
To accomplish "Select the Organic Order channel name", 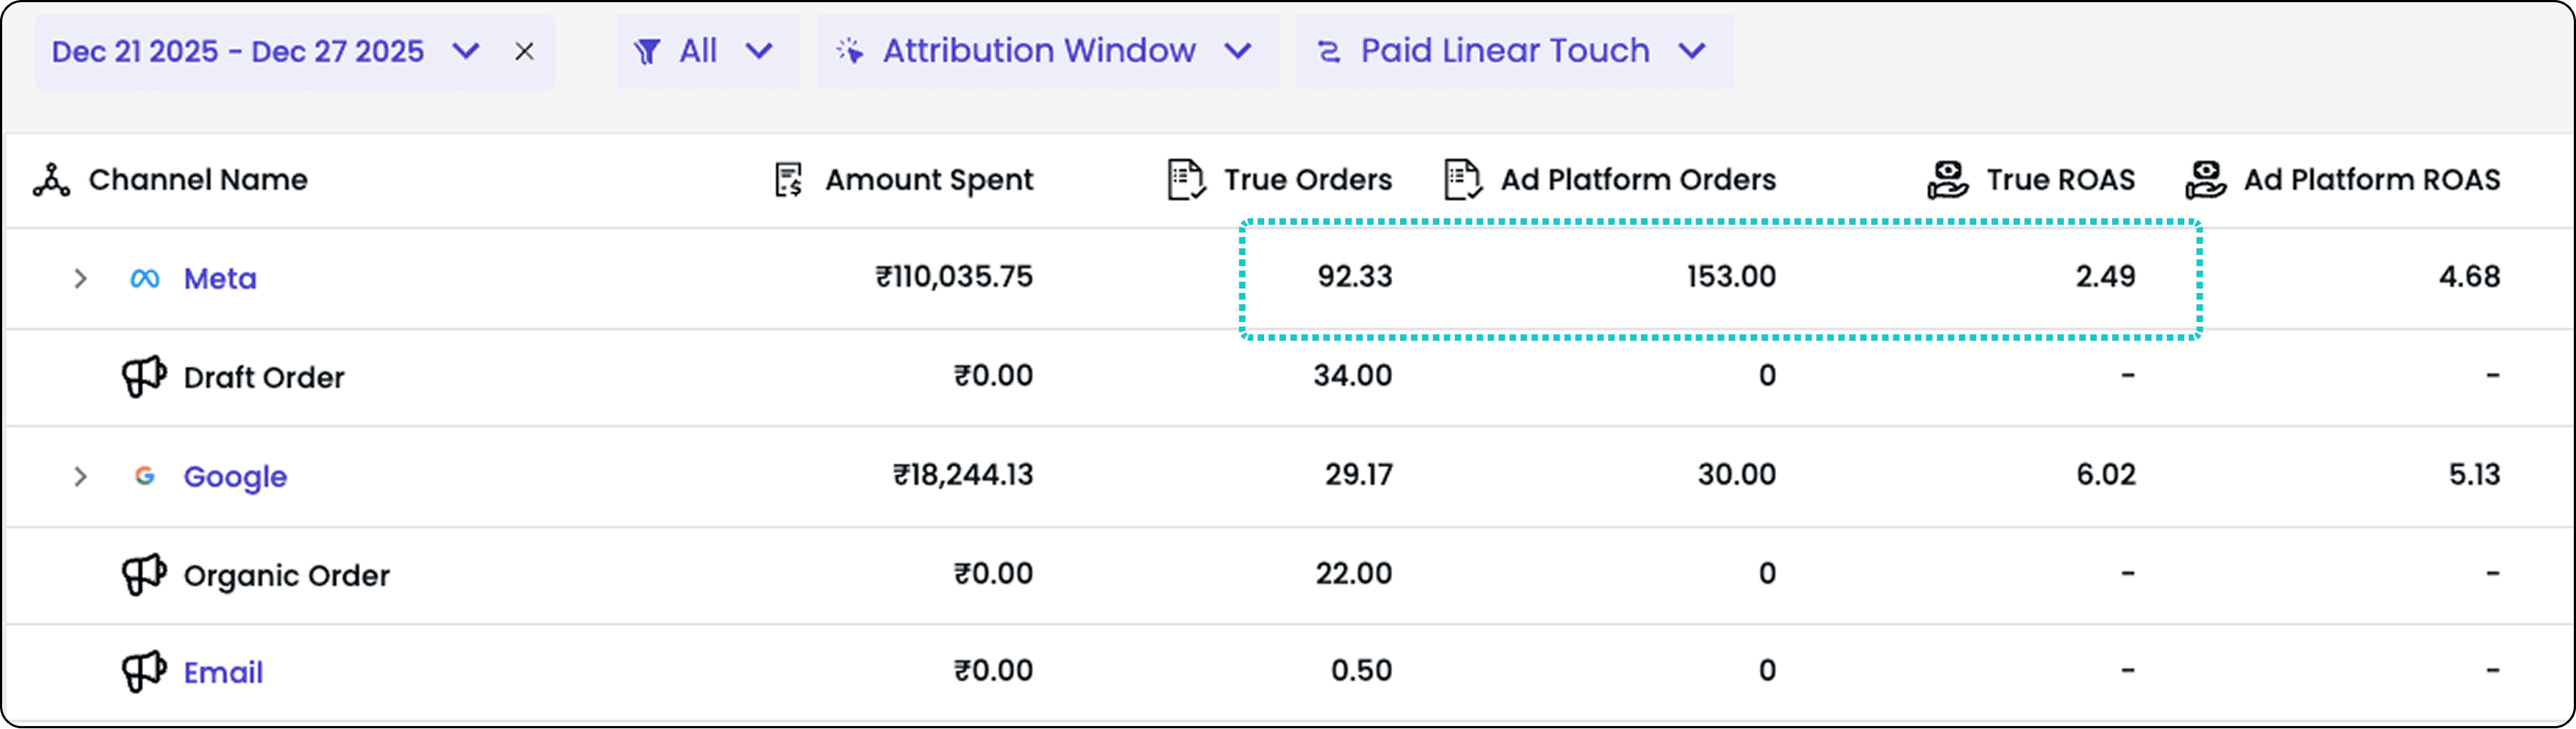I will click(x=287, y=576).
